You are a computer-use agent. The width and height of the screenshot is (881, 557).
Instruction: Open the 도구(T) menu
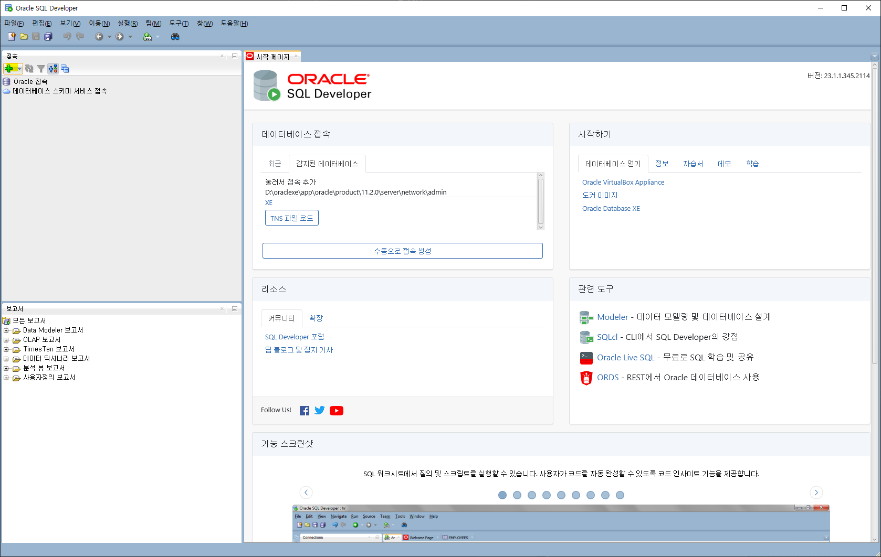click(179, 24)
